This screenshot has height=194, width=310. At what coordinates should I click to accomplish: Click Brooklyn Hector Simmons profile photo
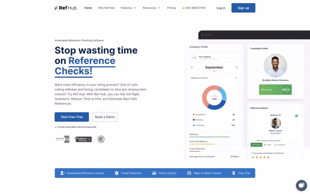click(276, 66)
